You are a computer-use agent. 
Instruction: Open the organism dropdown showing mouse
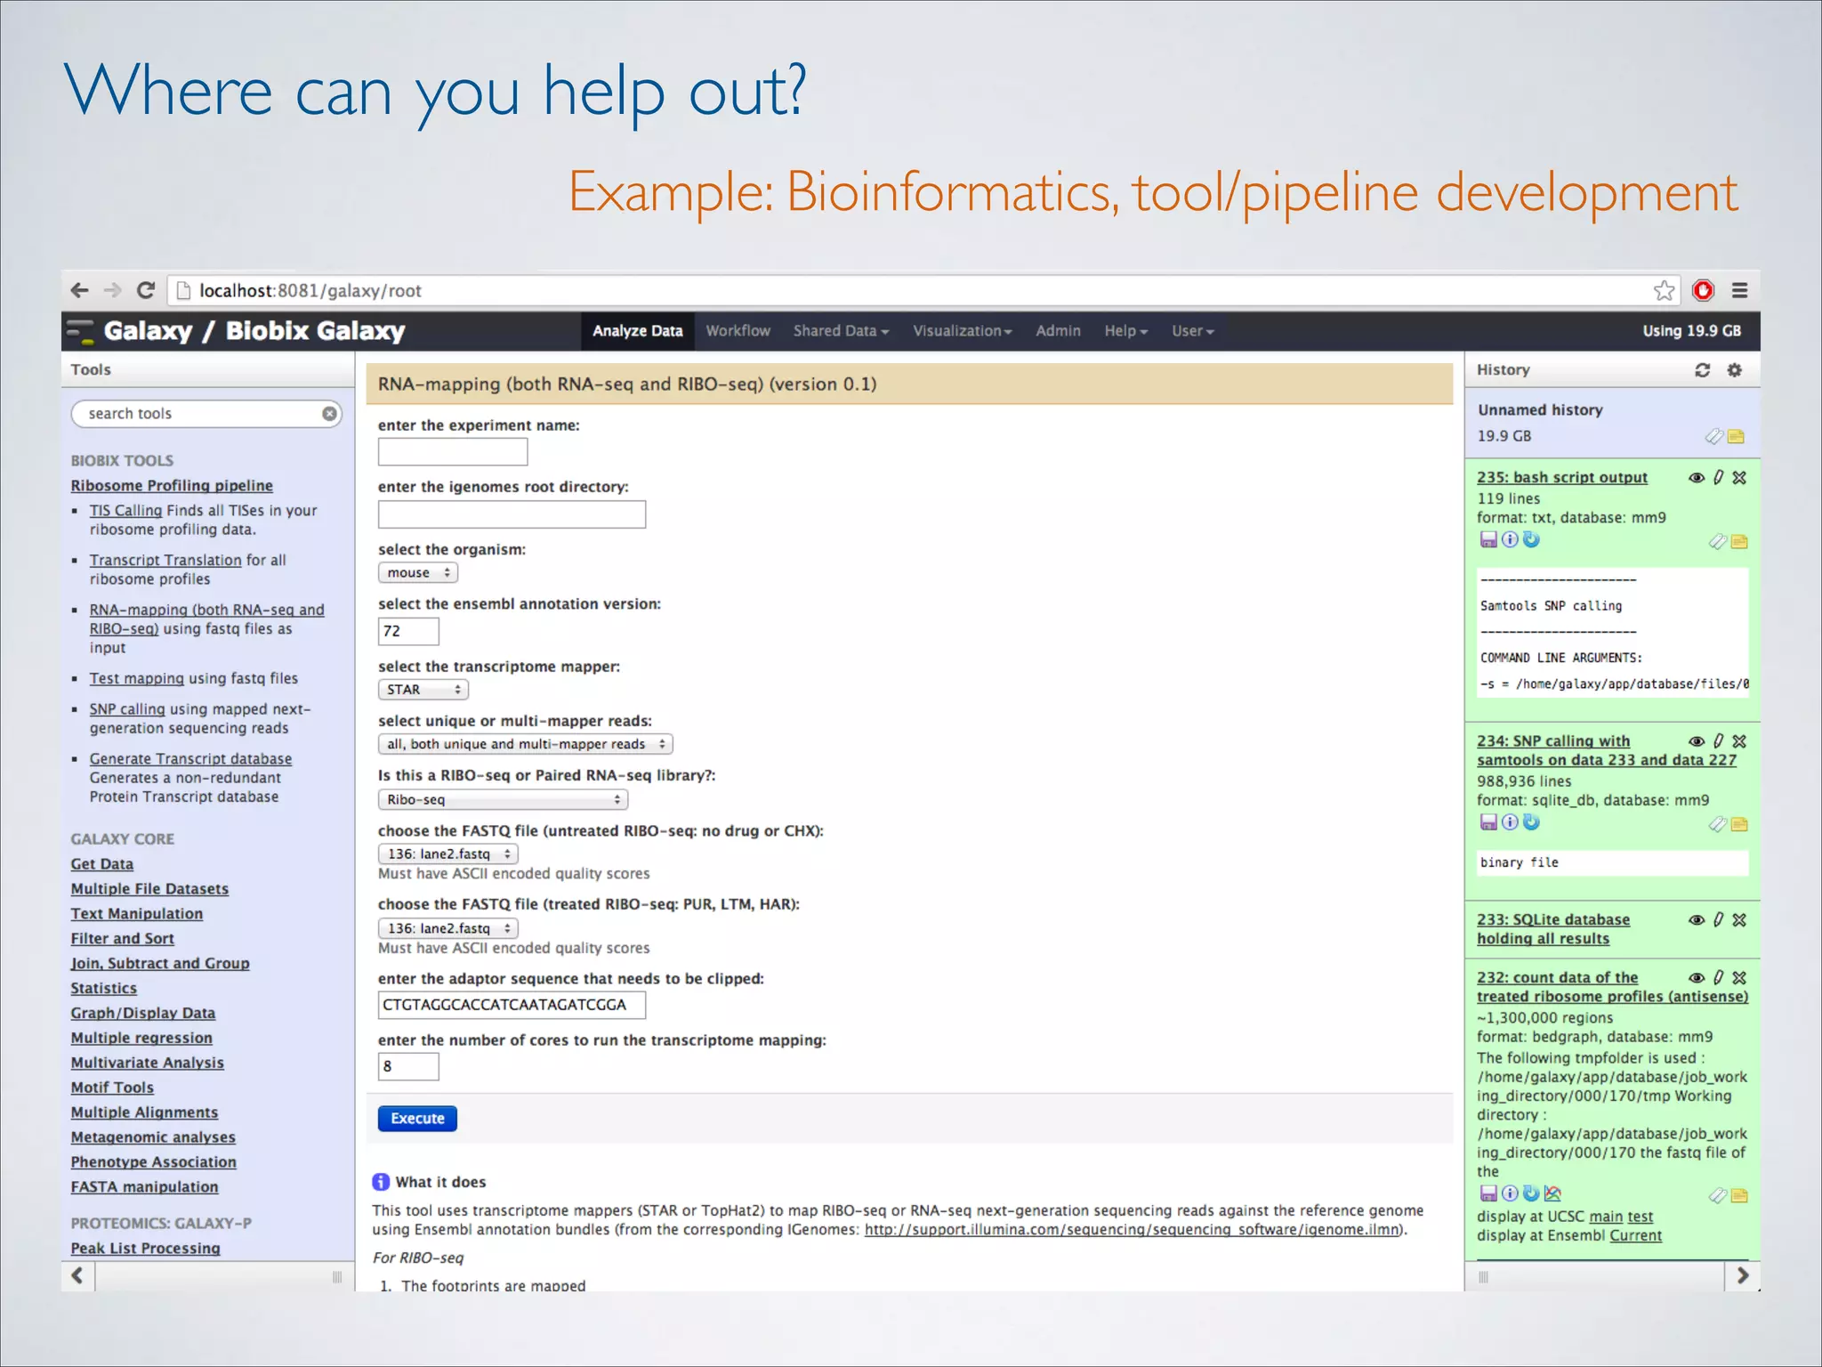coord(418,573)
